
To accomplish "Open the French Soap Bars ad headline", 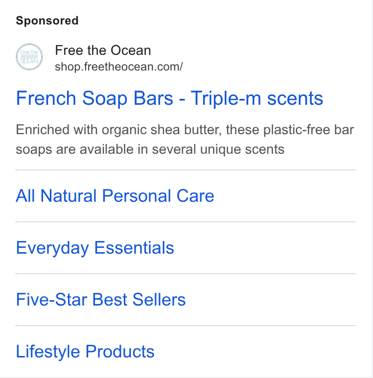I will tap(169, 98).
